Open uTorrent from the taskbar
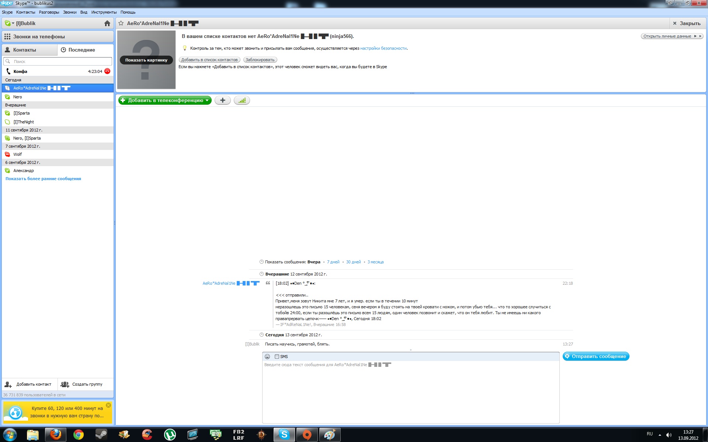 click(170, 435)
